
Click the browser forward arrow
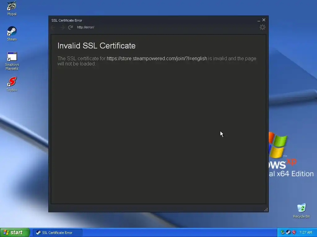click(x=62, y=27)
